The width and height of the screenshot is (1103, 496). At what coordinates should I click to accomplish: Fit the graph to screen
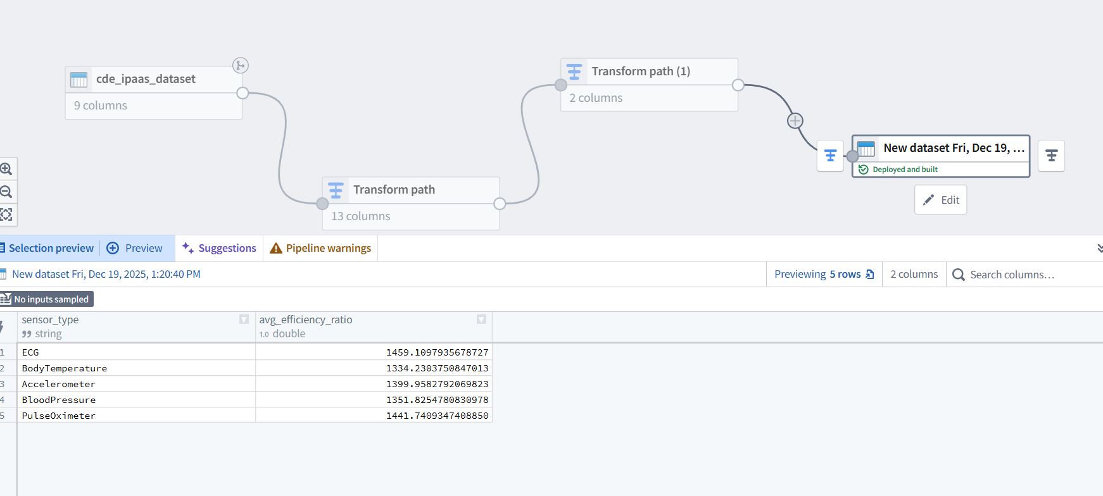6,214
